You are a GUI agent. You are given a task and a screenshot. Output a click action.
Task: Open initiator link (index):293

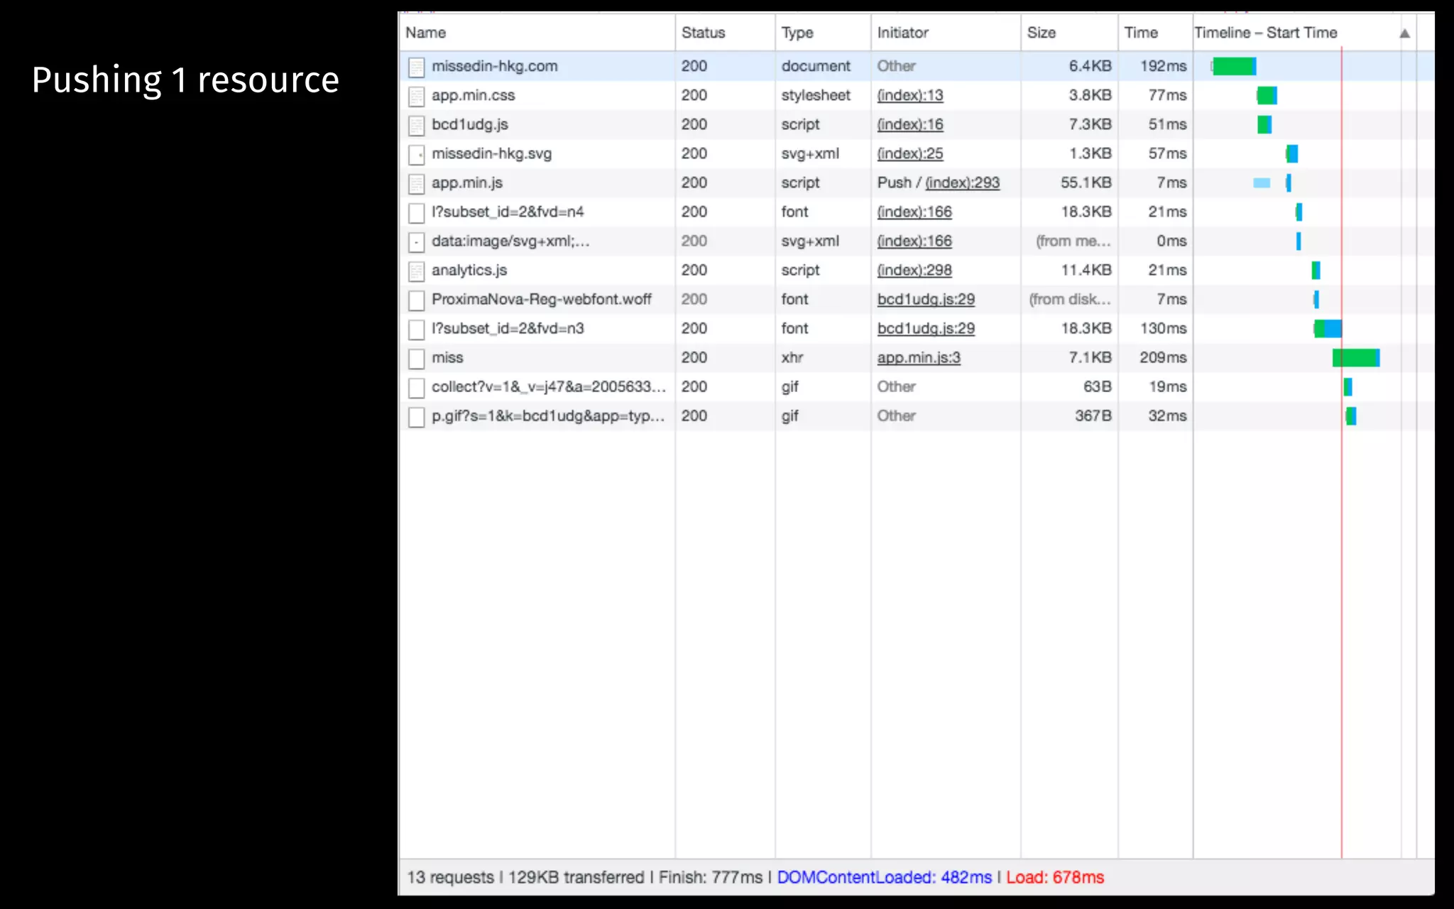pyautogui.click(x=962, y=183)
